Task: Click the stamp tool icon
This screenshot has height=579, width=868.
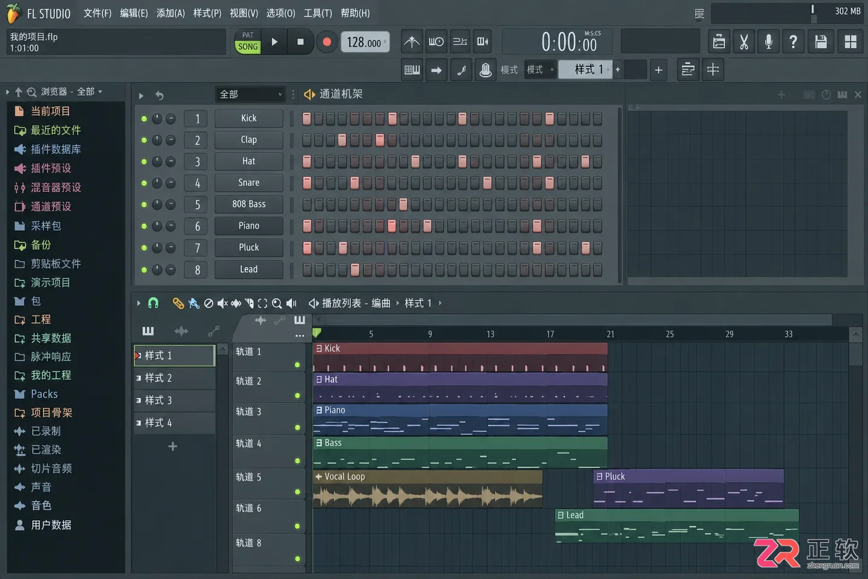Action: 485,70
